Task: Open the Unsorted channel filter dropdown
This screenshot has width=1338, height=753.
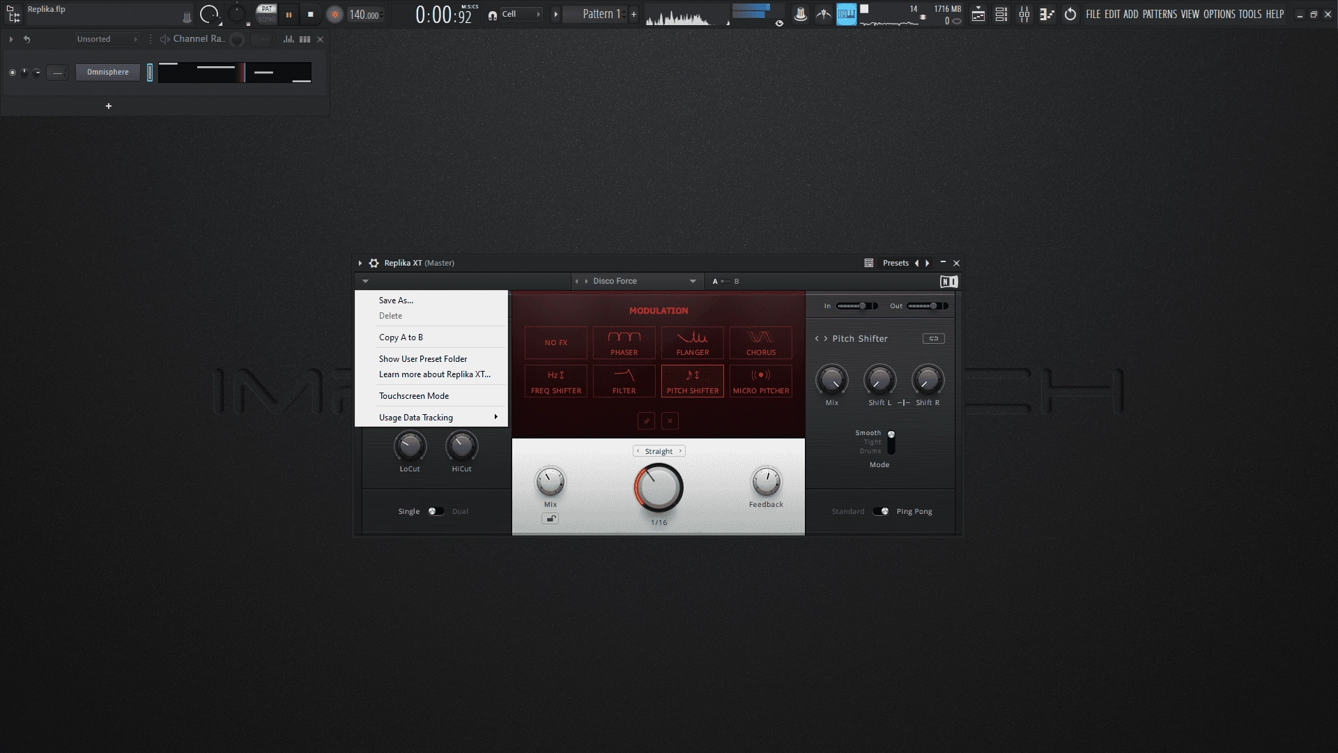Action: point(108,39)
